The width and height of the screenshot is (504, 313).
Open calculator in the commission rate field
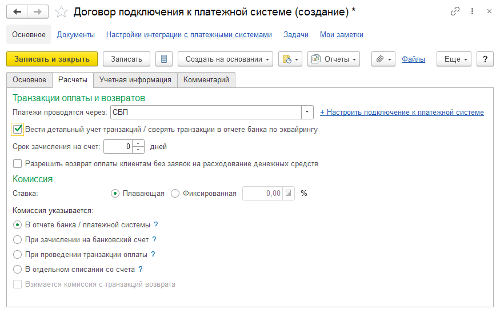coord(289,193)
